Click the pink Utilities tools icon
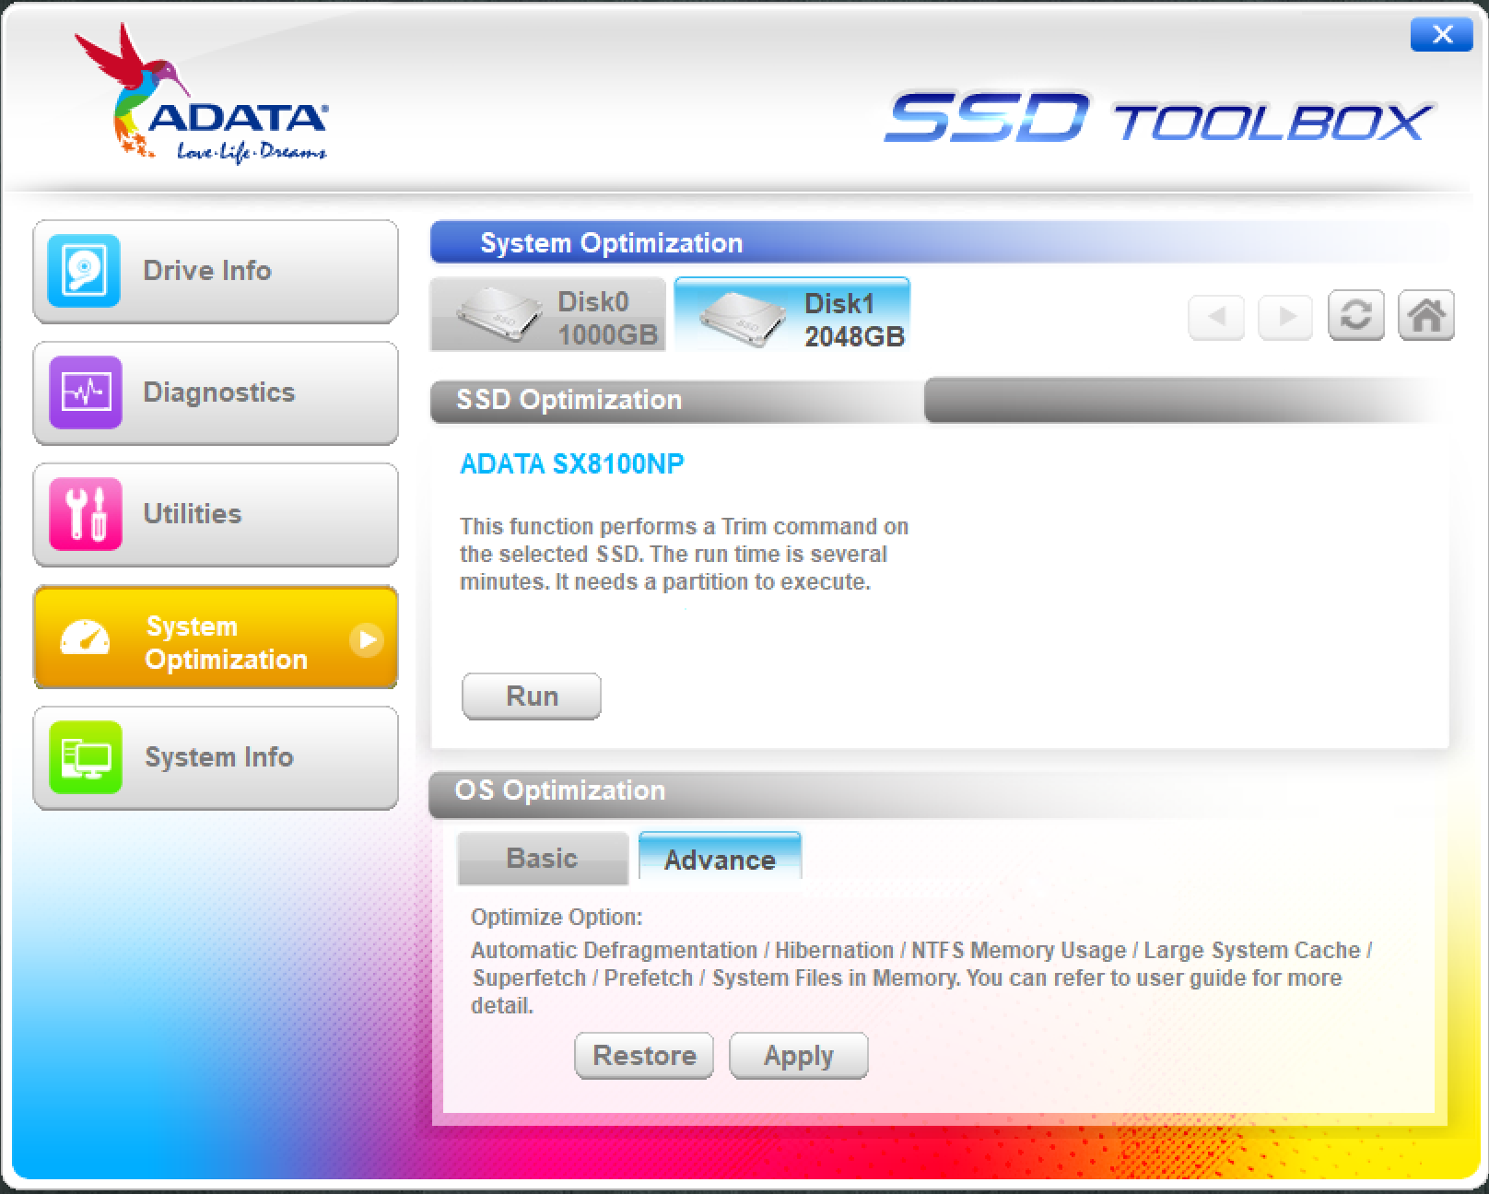Screen dimensions: 1489x1194 point(85,514)
